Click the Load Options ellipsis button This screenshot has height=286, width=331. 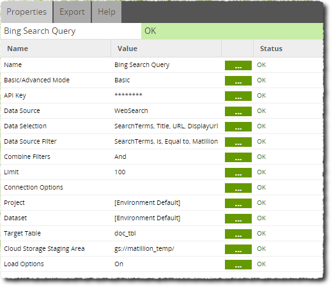pos(238,264)
